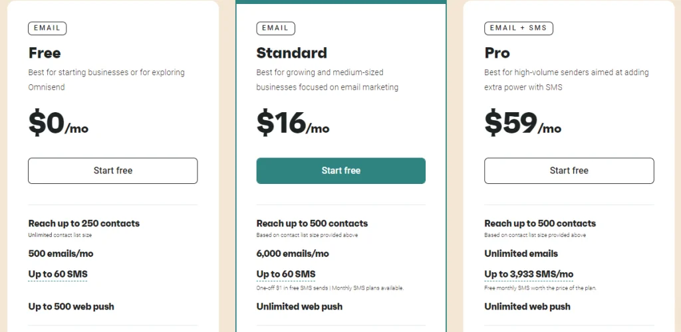Click Up to 500 web push text
The image size is (681, 332).
(x=71, y=307)
